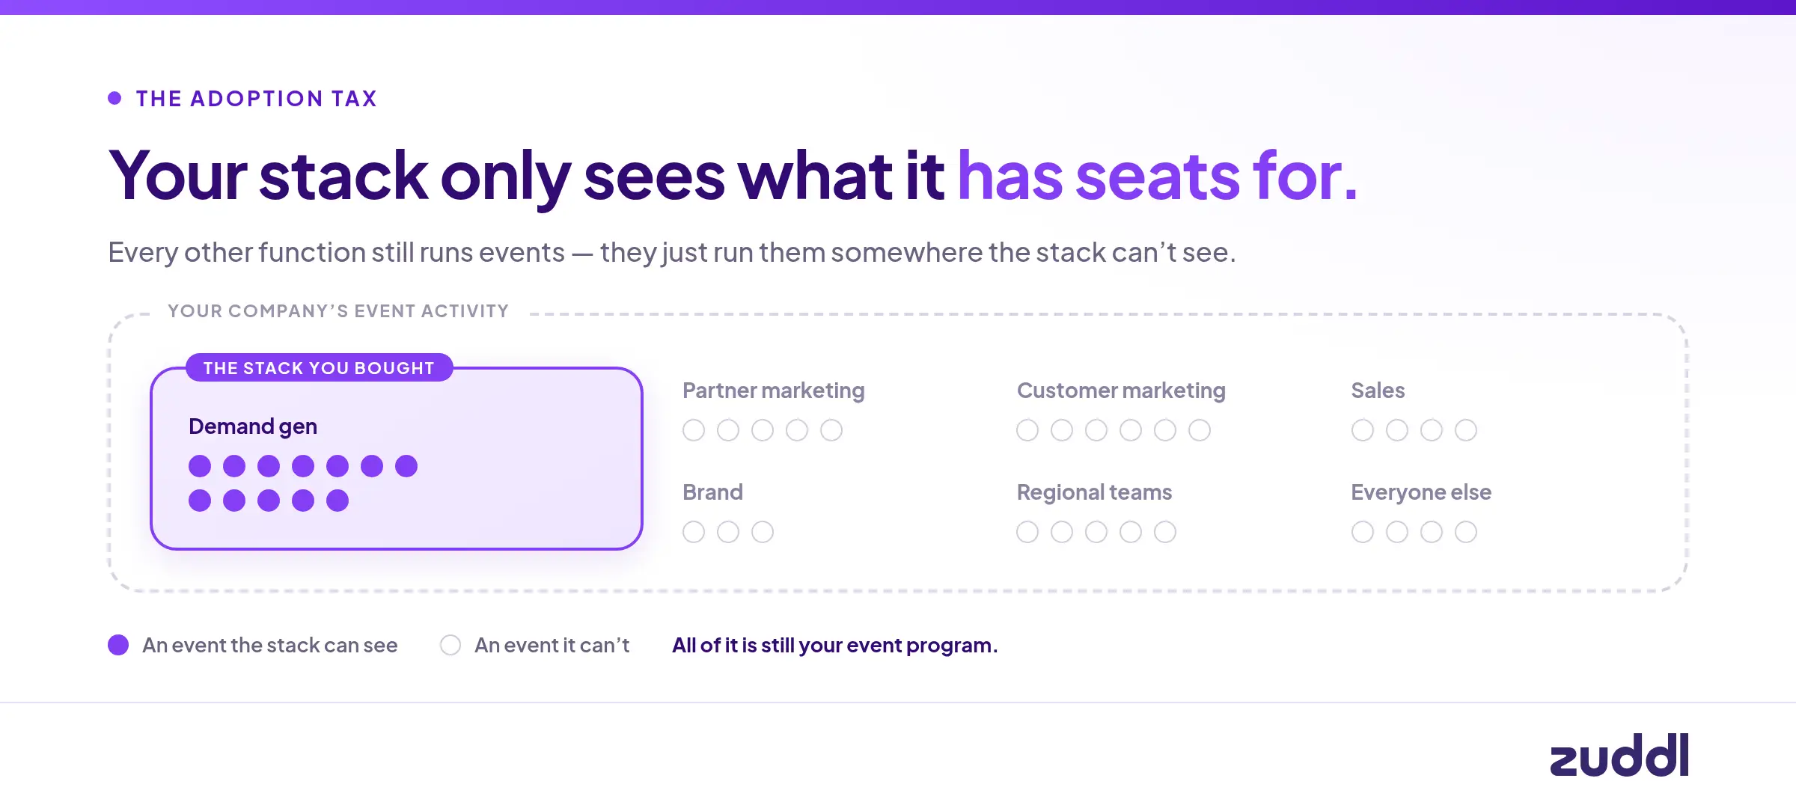
Task: Select the first empty circle under Sales
Action: (x=1363, y=430)
